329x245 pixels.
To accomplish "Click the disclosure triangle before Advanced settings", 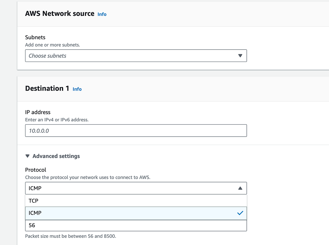I will (27, 156).
